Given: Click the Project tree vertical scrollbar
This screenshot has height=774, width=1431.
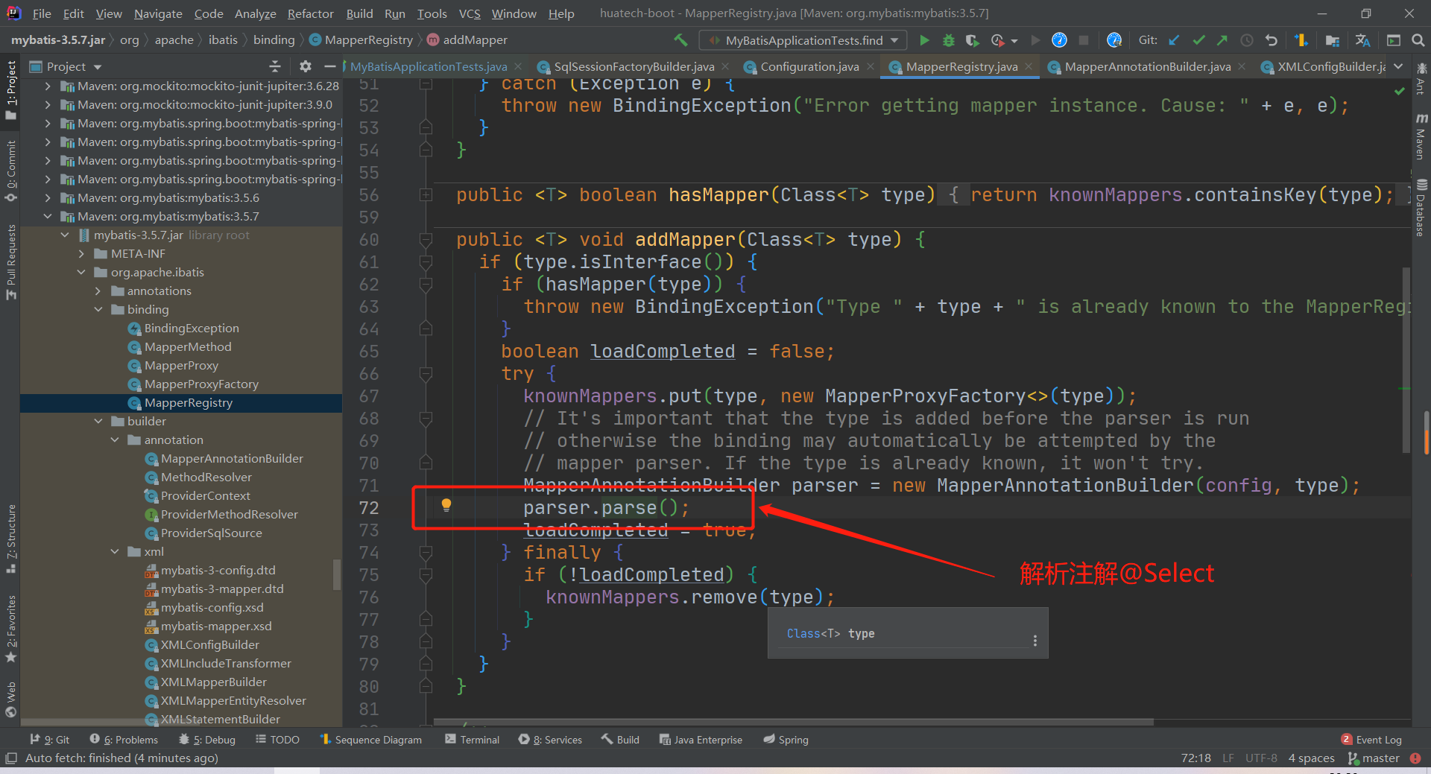Looking at the screenshot, I should [x=337, y=574].
